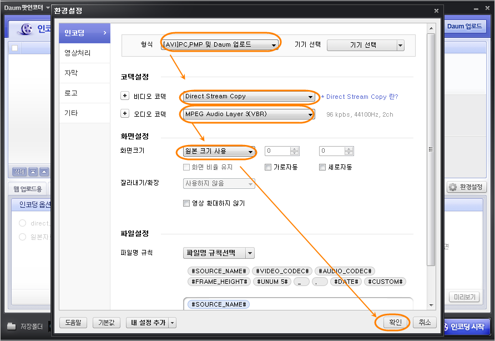
Task: Click the gear icon on the 환경설정 button
Action: (453, 187)
